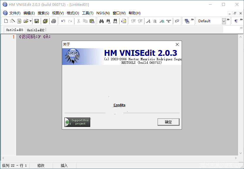Click the Save floppy disk icon
The image size is (244, 169).
point(37,21)
